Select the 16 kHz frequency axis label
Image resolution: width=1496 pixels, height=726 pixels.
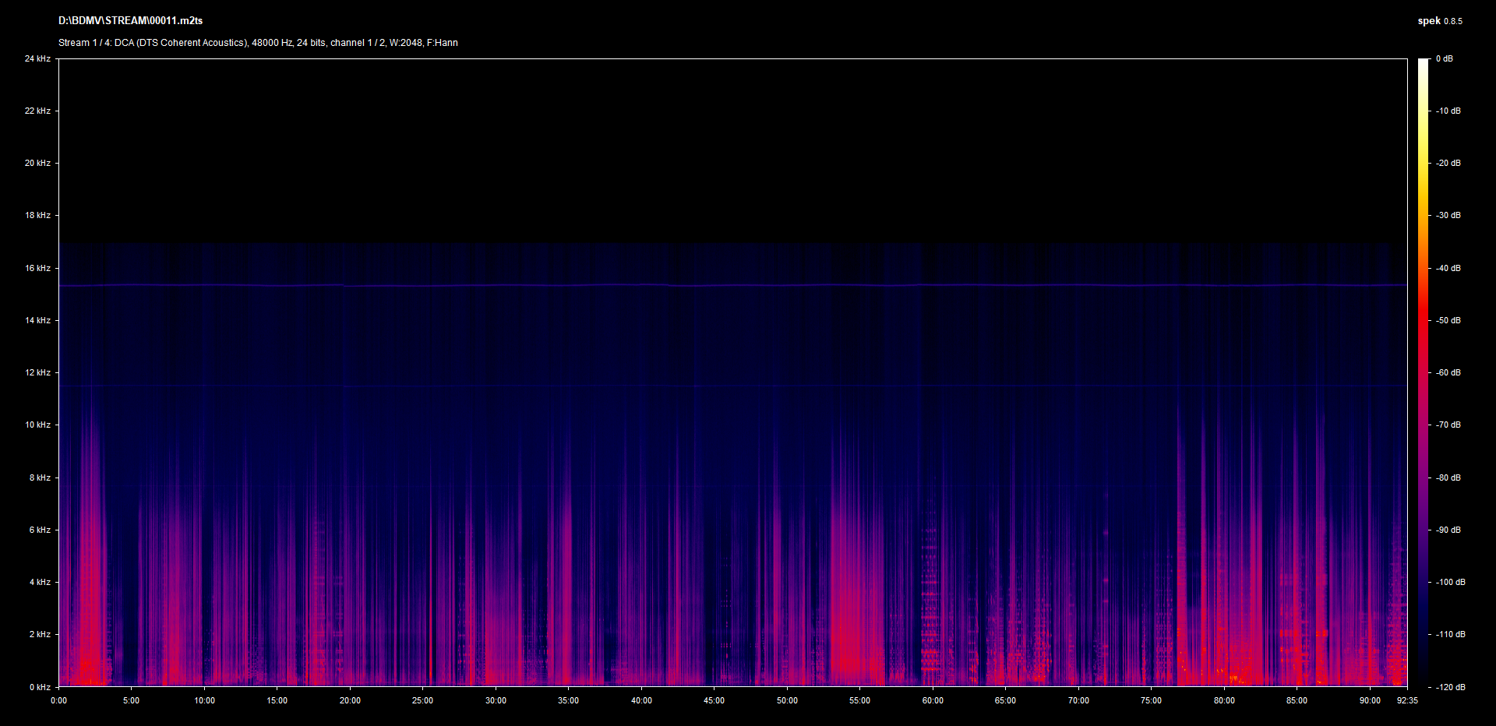tap(37, 268)
